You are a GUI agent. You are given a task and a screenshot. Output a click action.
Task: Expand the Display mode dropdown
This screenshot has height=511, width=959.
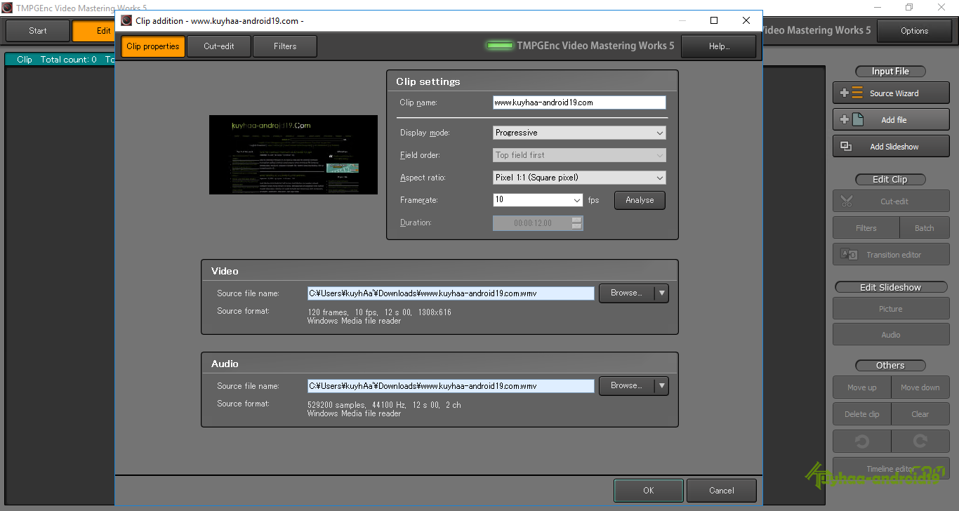click(x=579, y=133)
